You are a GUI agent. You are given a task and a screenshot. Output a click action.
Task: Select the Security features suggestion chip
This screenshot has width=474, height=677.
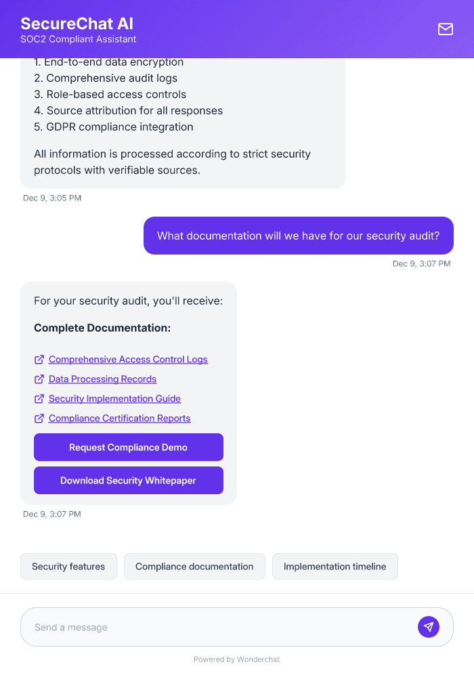68,566
